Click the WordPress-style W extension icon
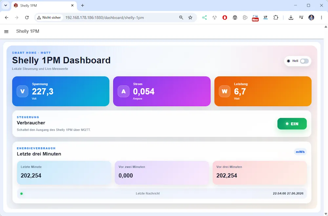This screenshot has width=328, height=216. [235, 18]
